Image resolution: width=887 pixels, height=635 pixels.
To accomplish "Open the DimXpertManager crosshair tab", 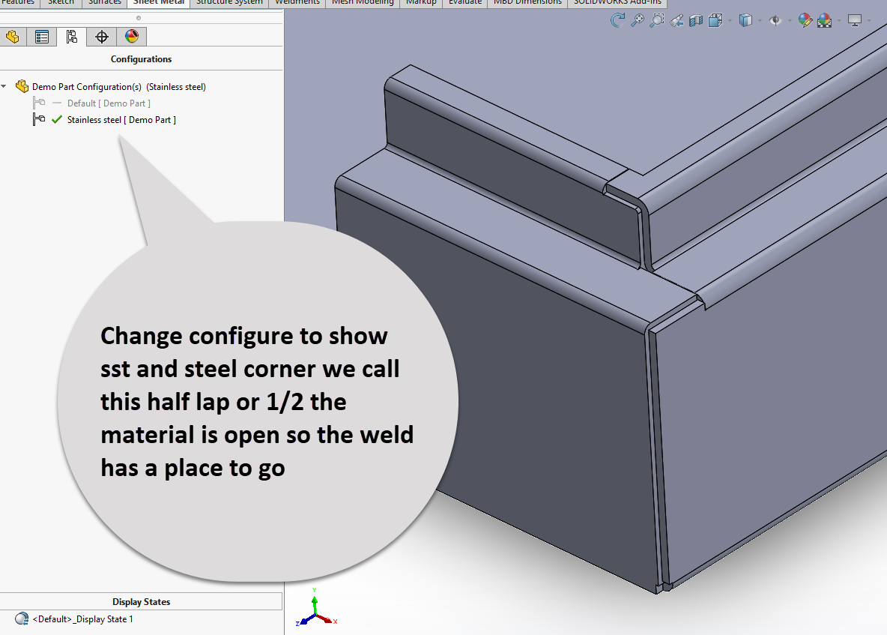I will 102,36.
